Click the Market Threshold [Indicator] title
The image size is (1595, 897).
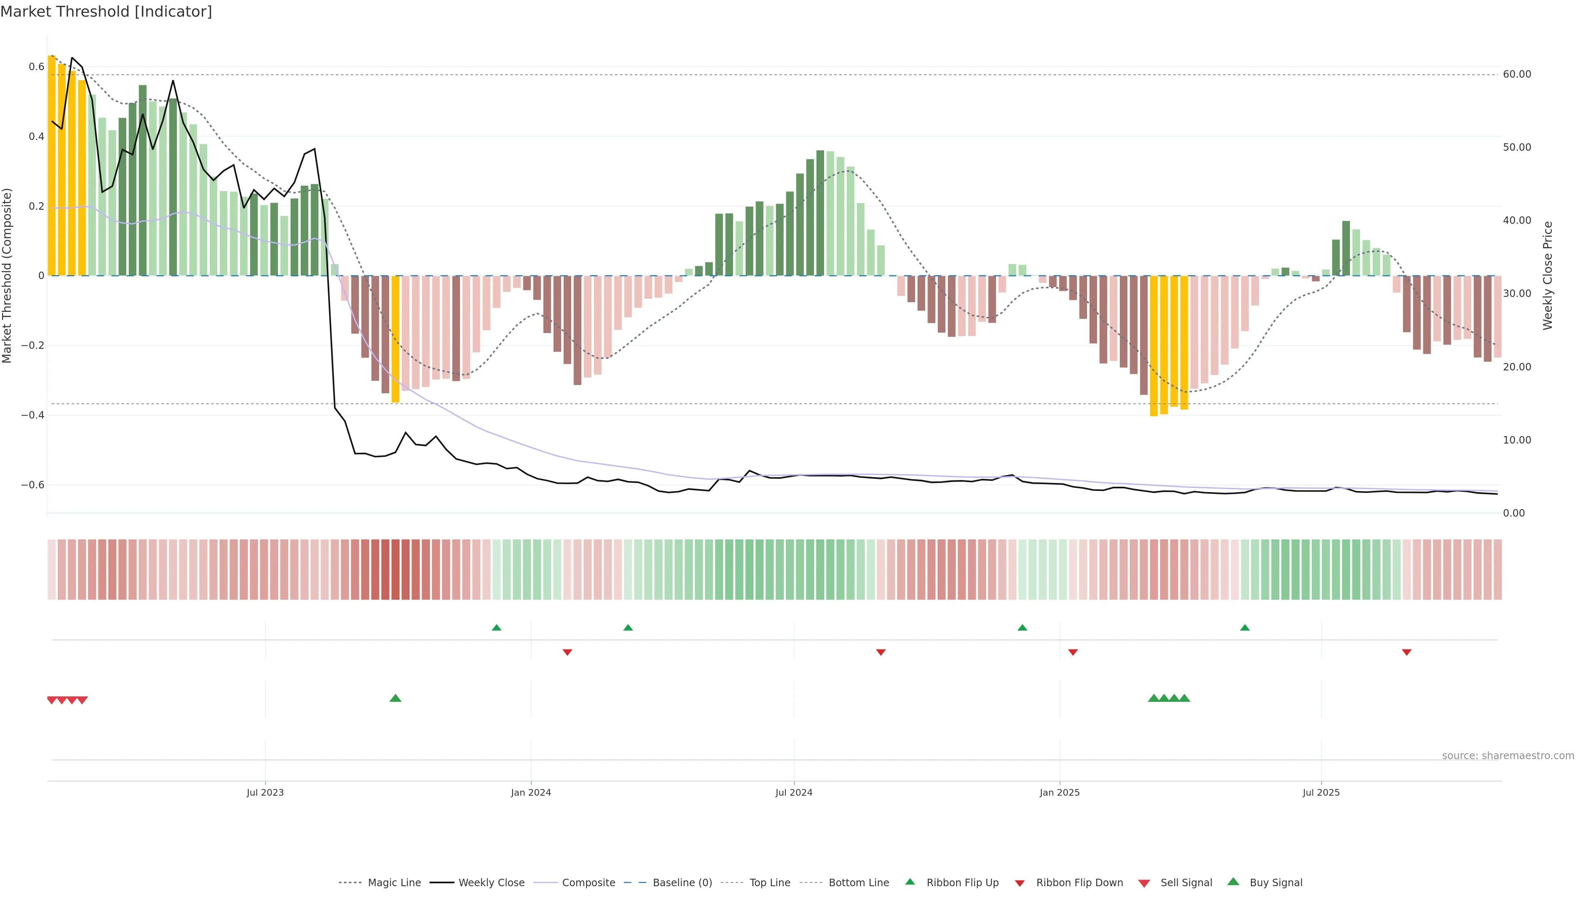click(x=106, y=12)
